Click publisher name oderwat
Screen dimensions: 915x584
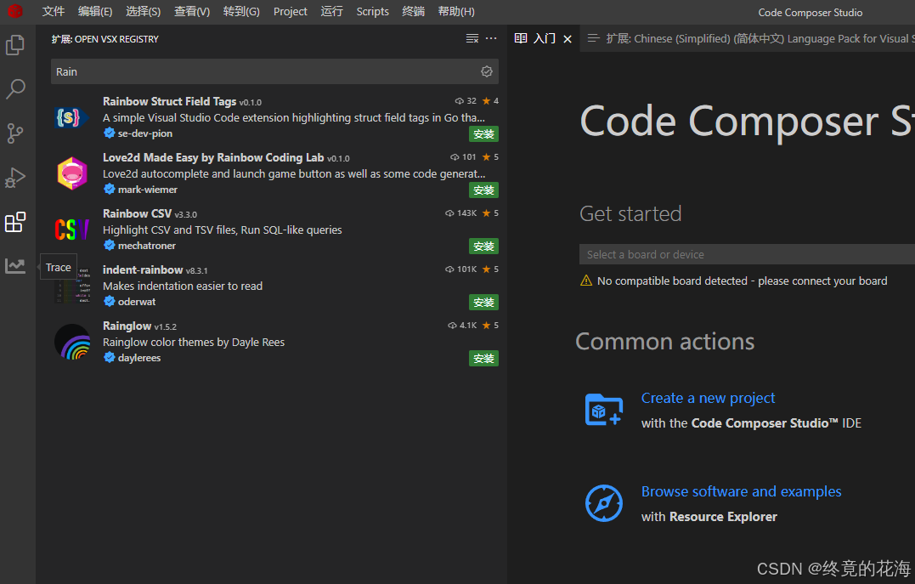tap(137, 301)
